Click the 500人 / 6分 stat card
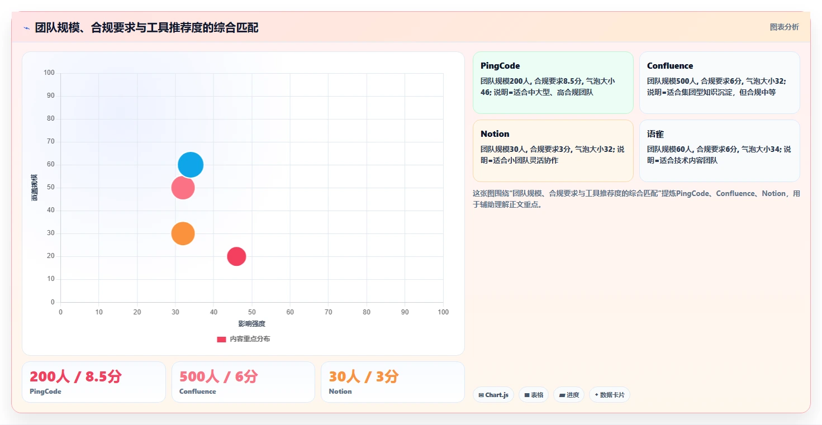The height and width of the screenshot is (425, 822). pyautogui.click(x=244, y=382)
